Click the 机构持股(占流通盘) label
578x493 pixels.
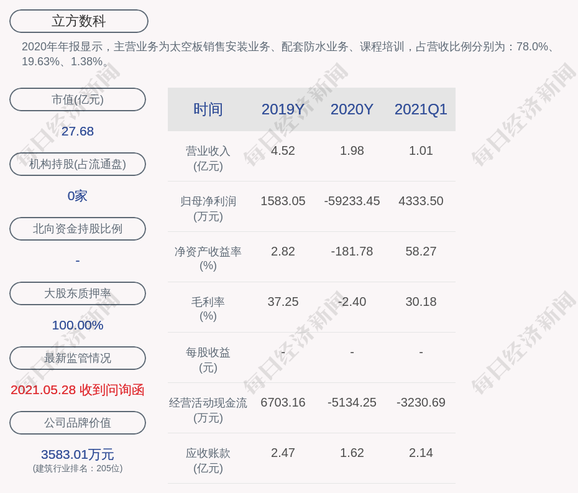click(78, 164)
